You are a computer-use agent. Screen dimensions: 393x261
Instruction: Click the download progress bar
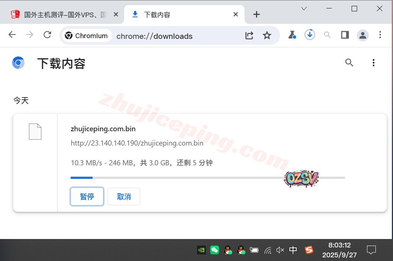207,178
